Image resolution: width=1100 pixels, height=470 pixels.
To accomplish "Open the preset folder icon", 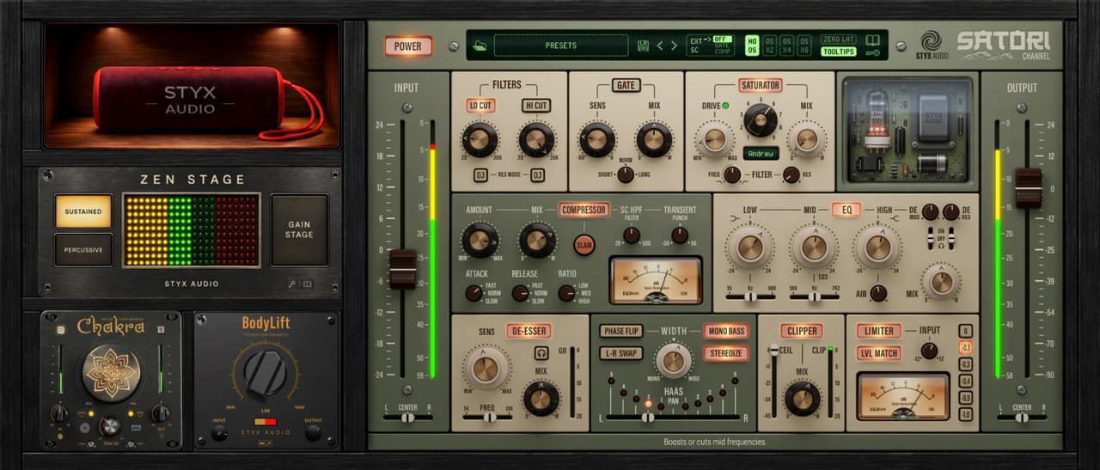I will click(x=480, y=46).
